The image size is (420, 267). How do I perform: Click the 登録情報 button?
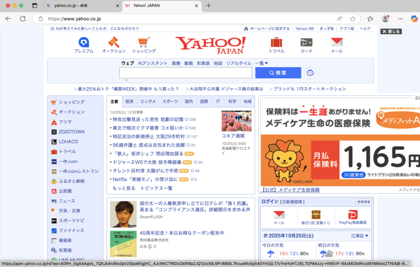[364, 202]
